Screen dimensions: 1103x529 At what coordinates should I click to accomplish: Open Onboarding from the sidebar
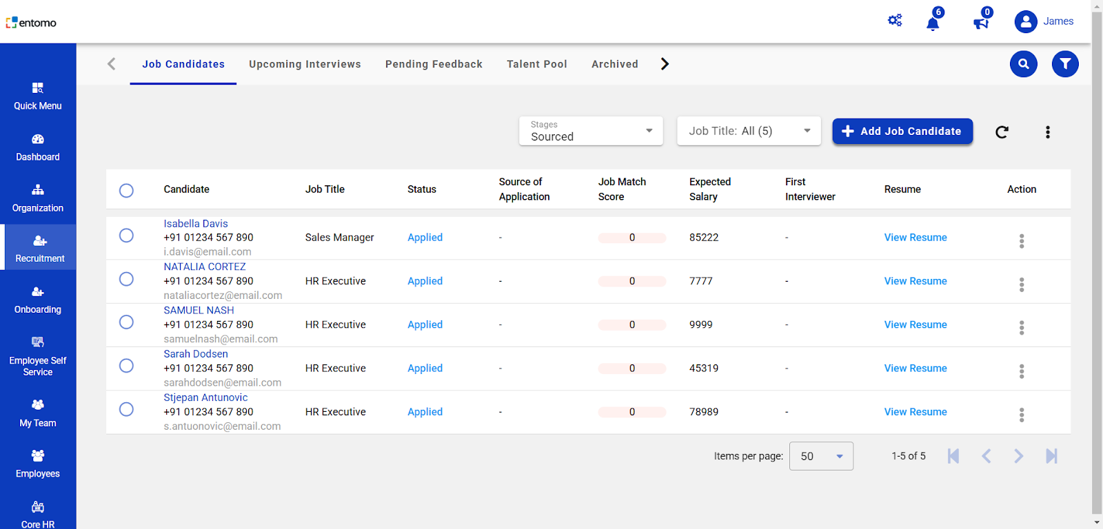(38, 300)
